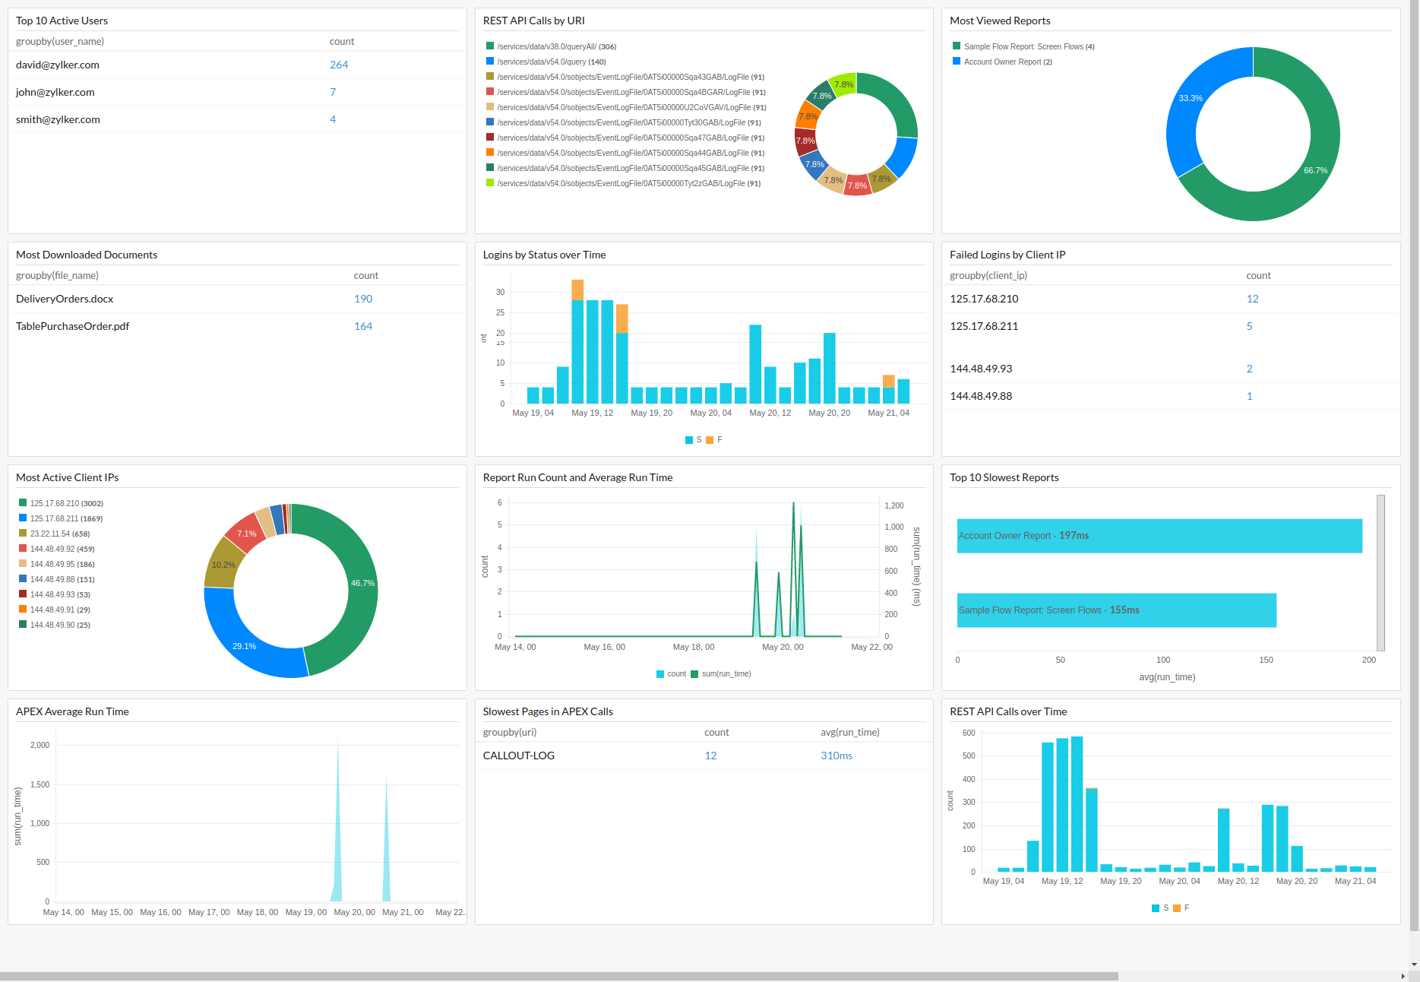This screenshot has width=1420, height=982.
Task: Click blue swatch for /services/data/v54.0/query legend
Action: click(x=490, y=62)
